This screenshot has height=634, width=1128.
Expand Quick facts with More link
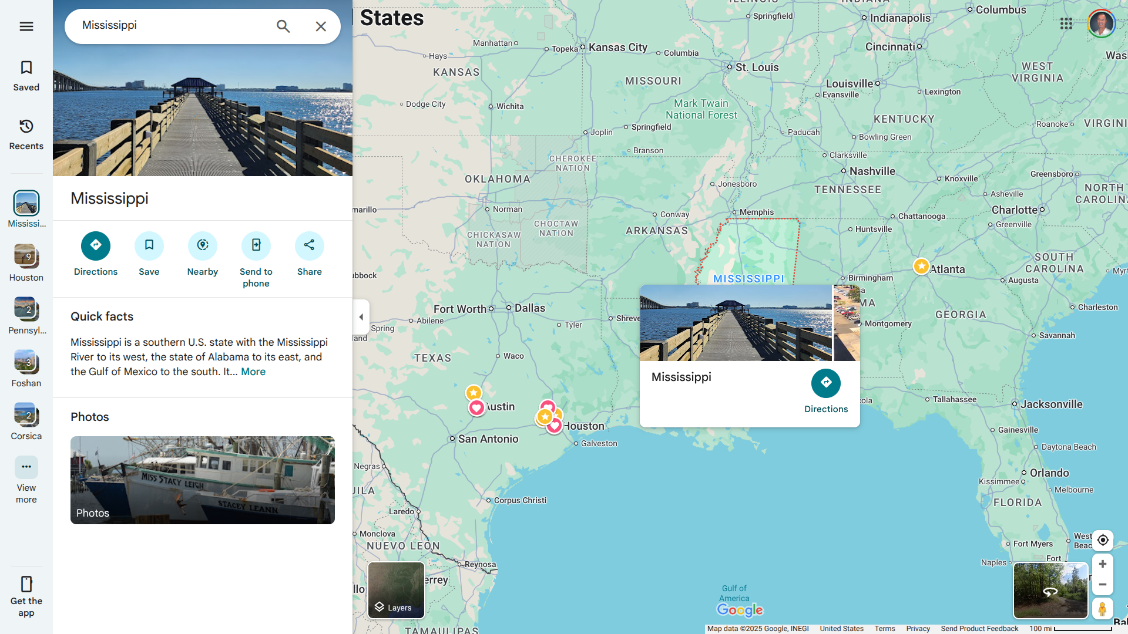(253, 372)
